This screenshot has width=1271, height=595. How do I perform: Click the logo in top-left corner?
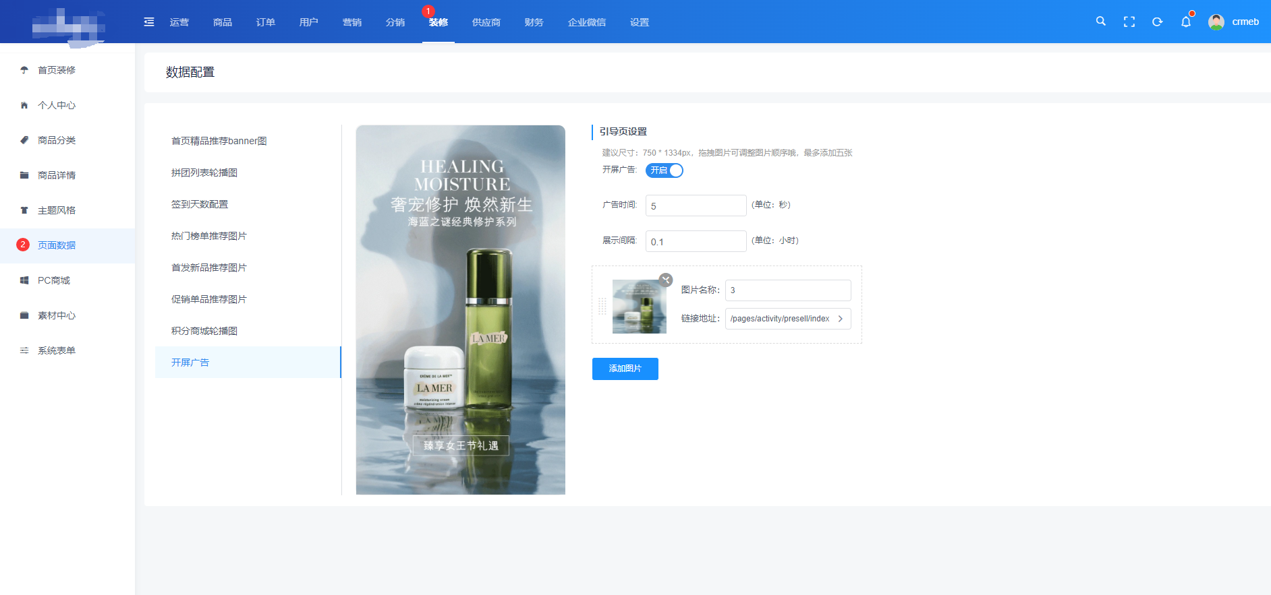click(x=68, y=27)
